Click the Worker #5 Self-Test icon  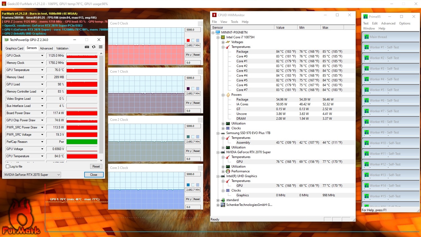click(x=367, y=90)
